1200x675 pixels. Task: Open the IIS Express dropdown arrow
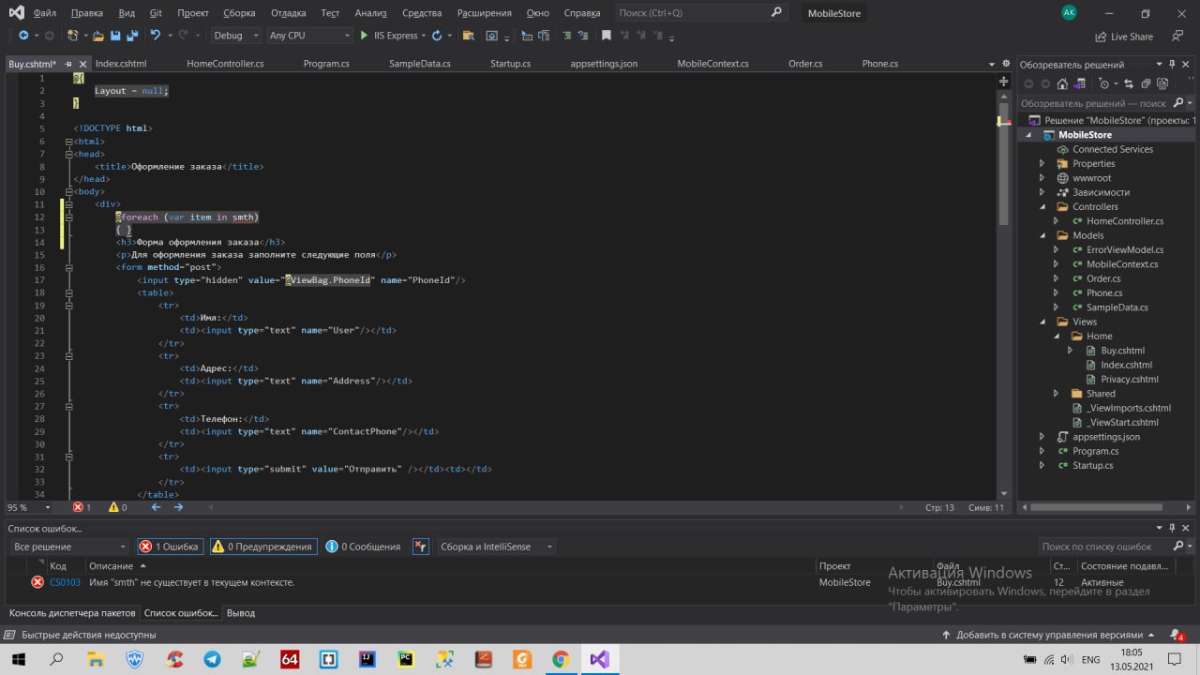point(424,36)
